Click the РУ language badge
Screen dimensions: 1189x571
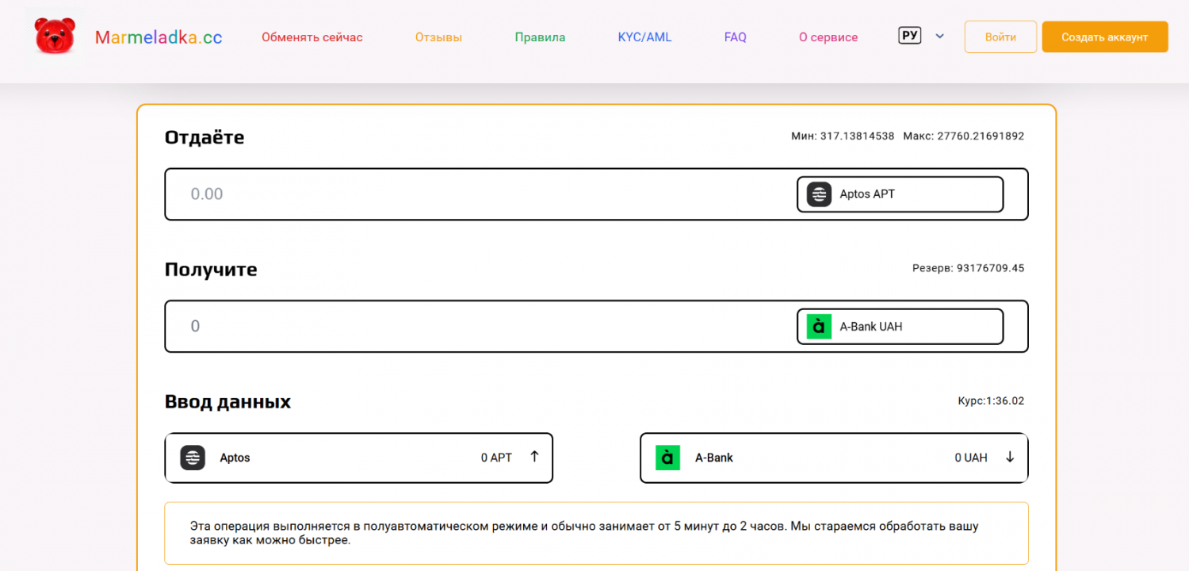pos(910,36)
